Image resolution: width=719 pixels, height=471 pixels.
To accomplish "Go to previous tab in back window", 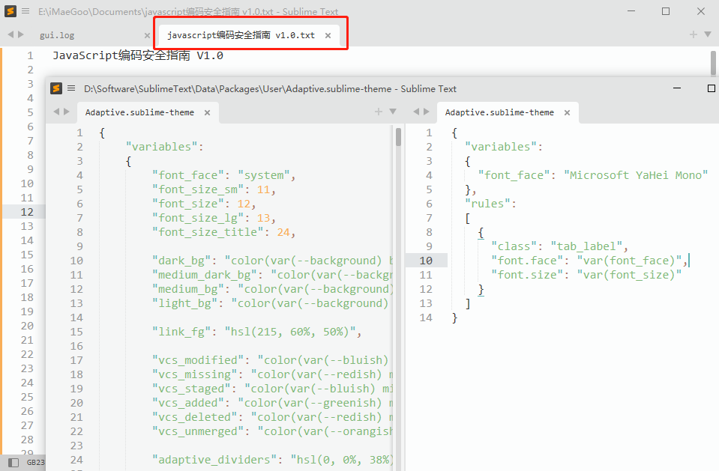I will (x=10, y=34).
